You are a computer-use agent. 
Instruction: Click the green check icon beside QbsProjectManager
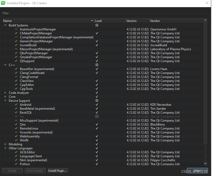(16, 53)
